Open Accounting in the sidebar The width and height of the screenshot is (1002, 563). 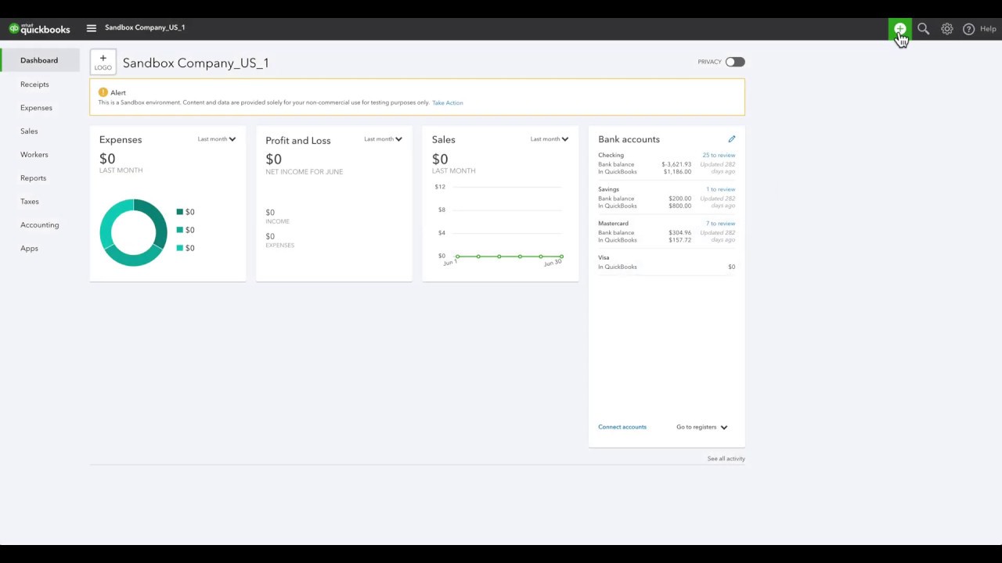[x=40, y=225]
